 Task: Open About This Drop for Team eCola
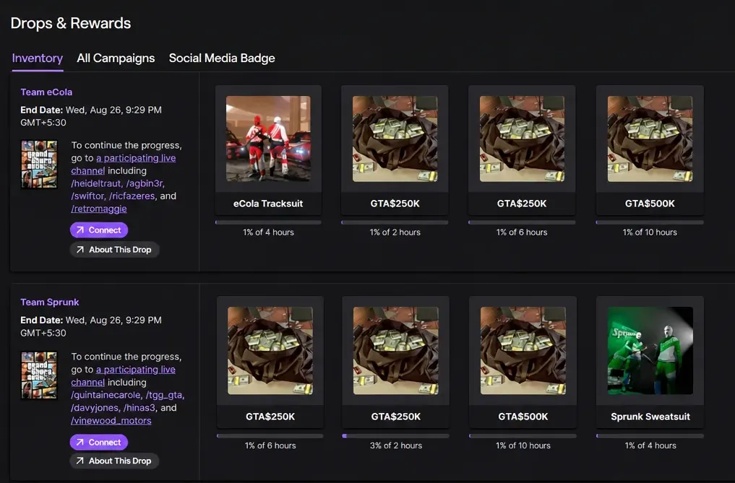tap(114, 250)
